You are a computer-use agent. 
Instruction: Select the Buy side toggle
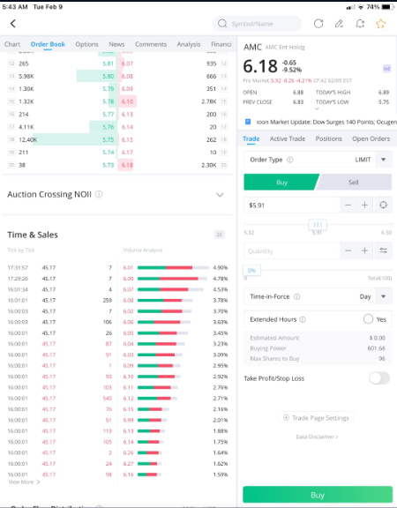coord(281,183)
